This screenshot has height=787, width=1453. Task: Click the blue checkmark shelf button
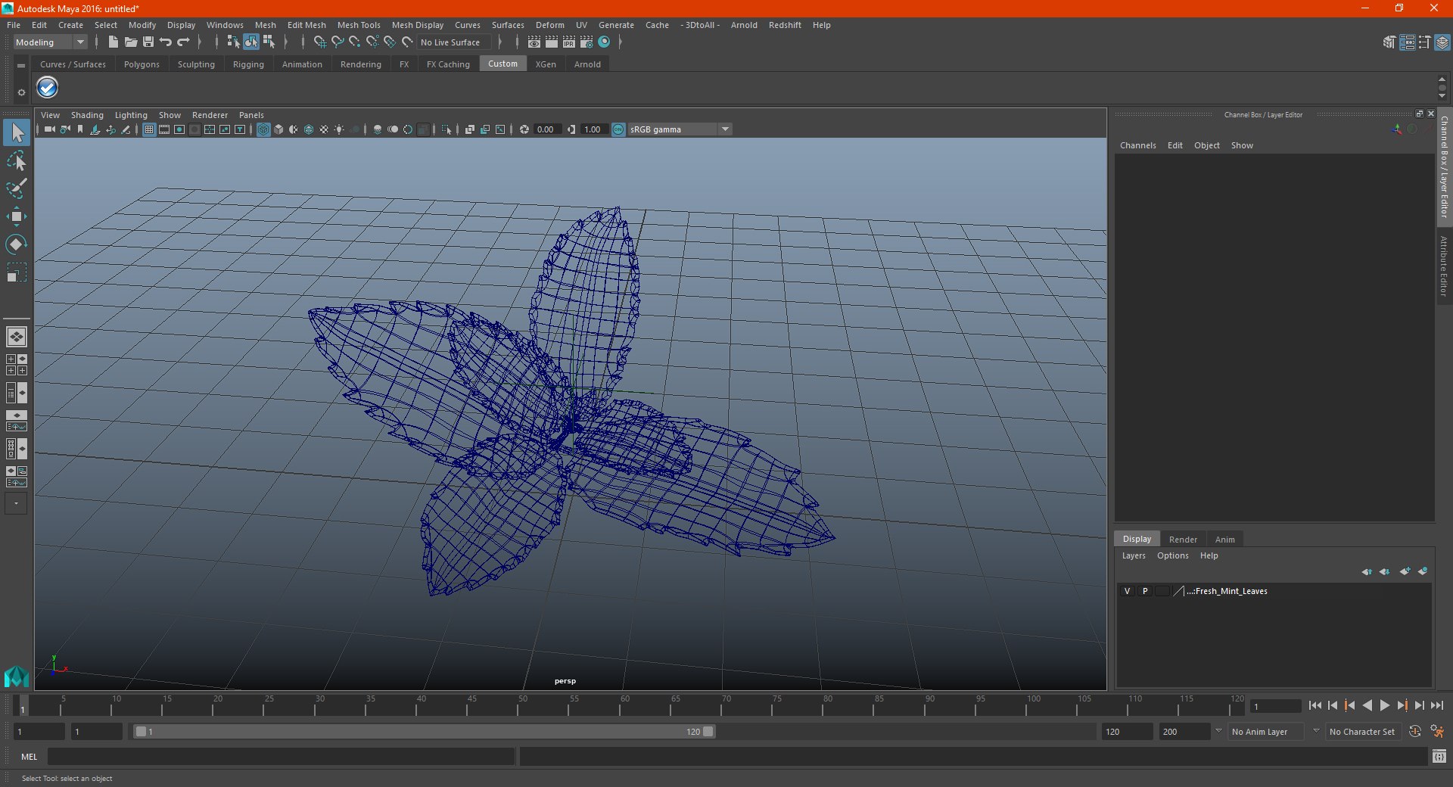48,88
